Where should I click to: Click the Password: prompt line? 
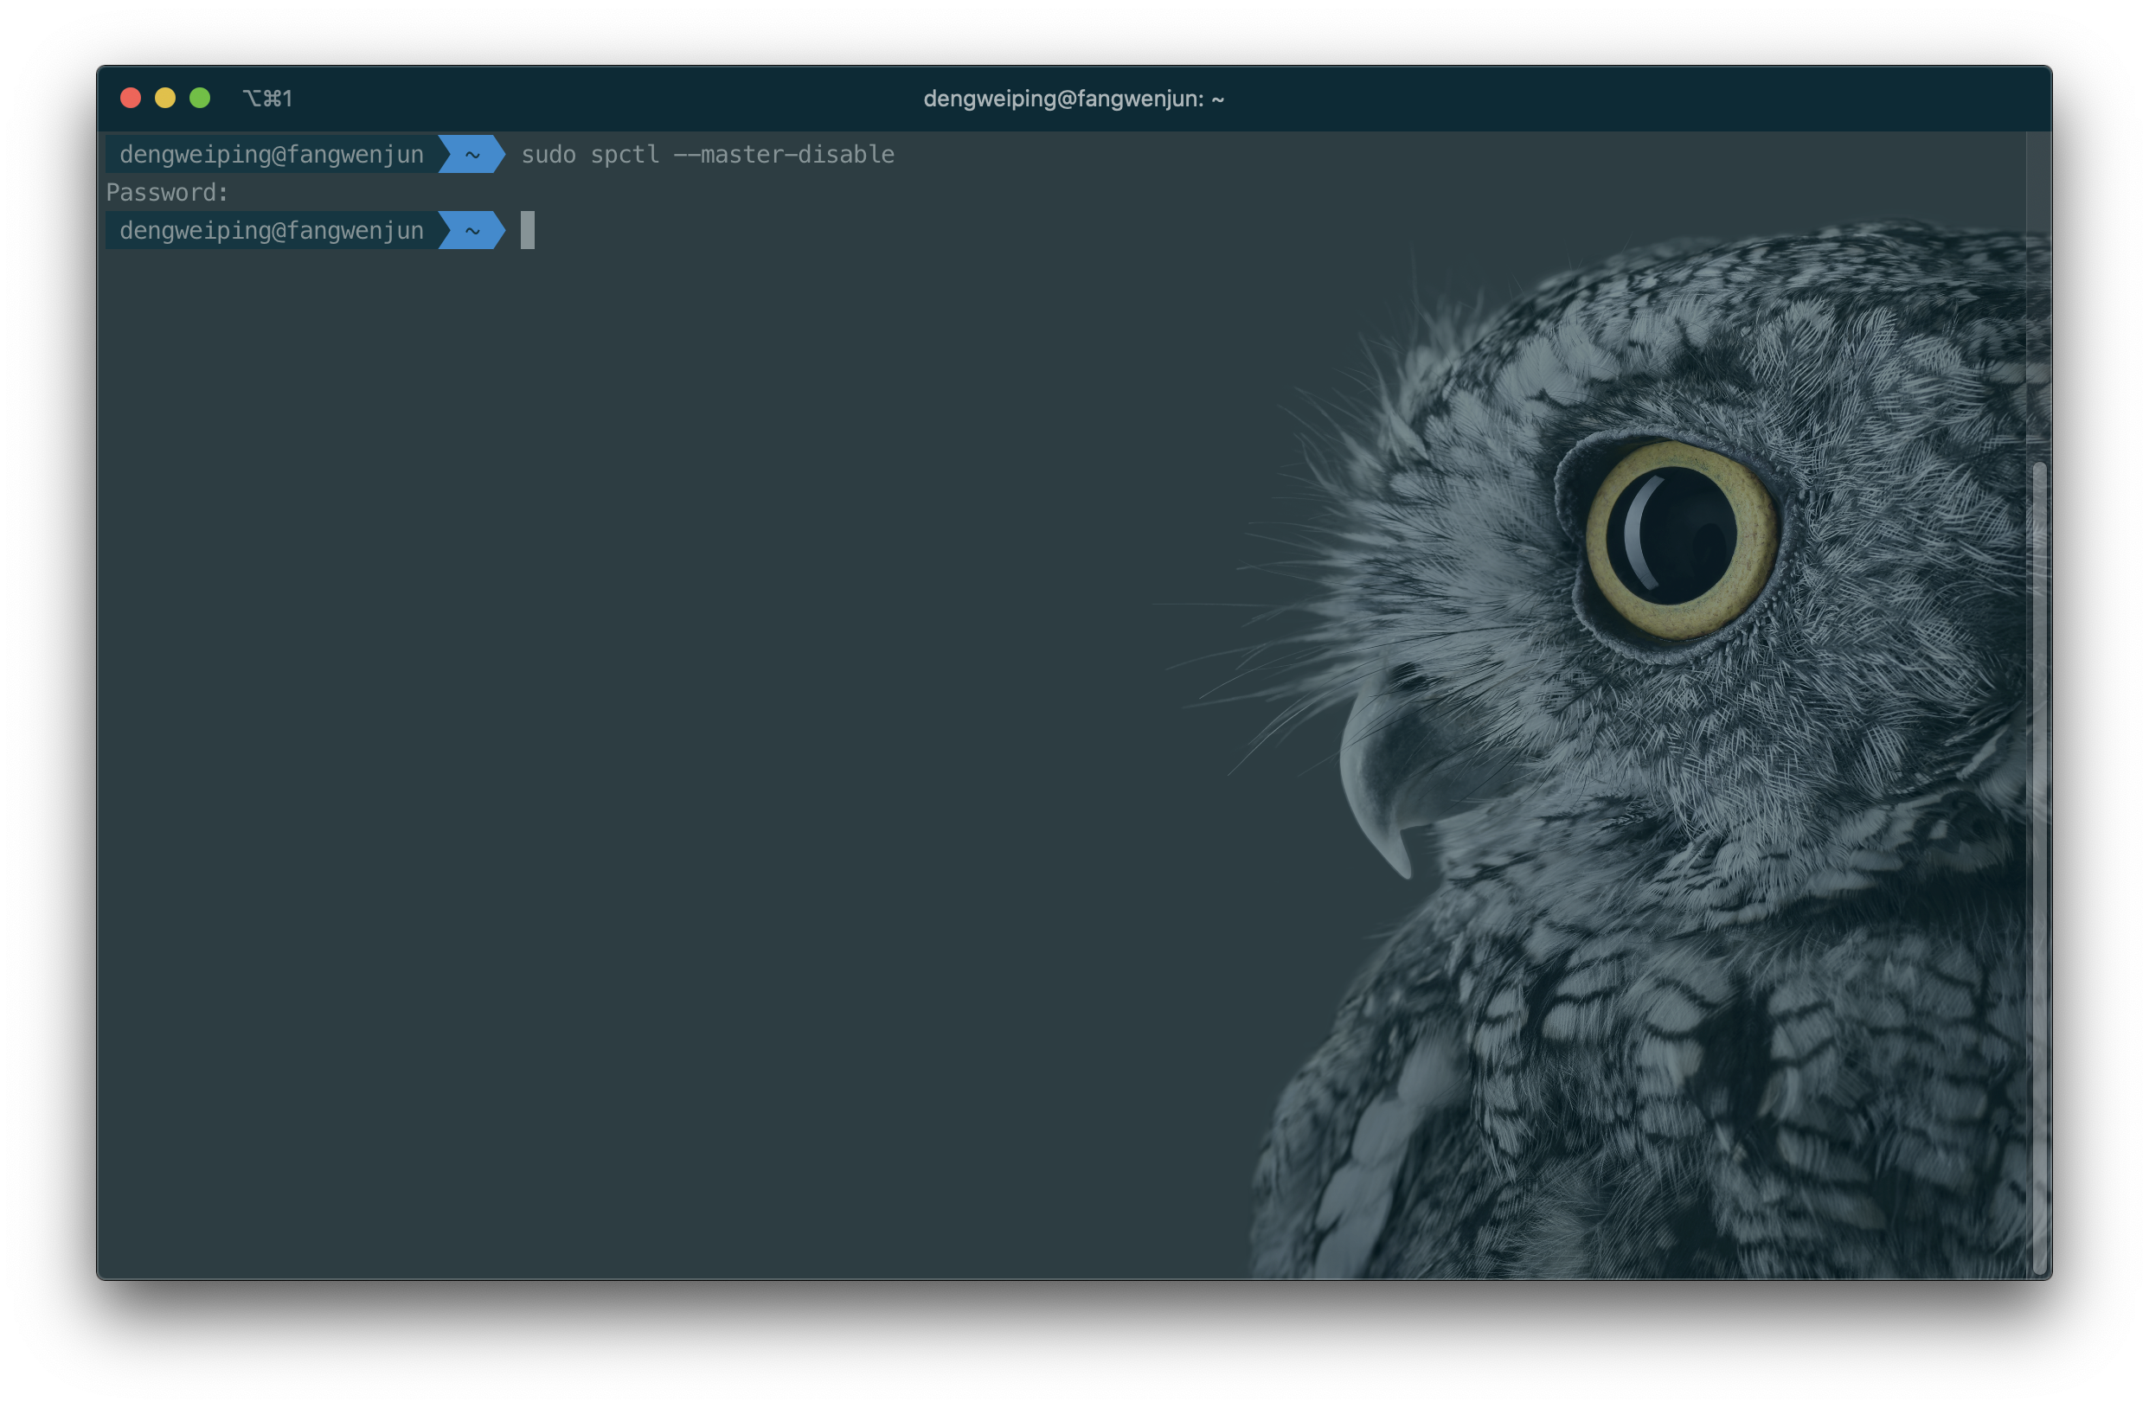point(167,192)
